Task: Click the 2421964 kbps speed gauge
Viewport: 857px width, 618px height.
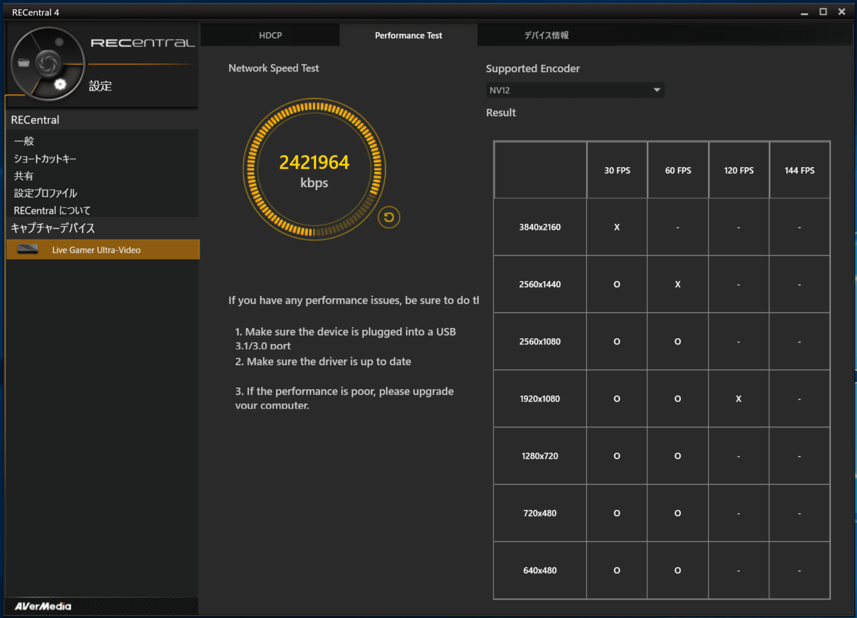Action: (314, 169)
